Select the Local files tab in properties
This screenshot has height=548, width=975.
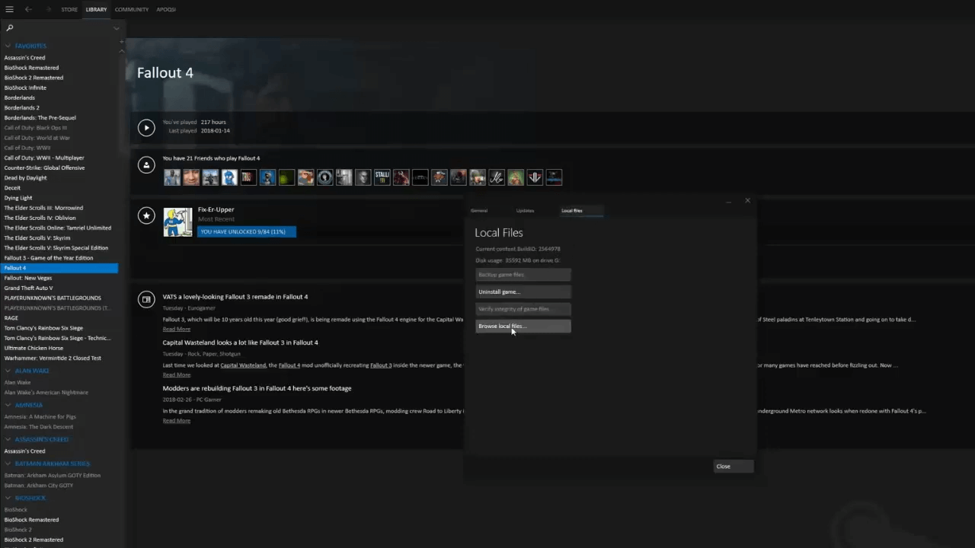tap(572, 210)
